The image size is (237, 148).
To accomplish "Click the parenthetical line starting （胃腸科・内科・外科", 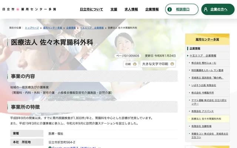I will coord(62,93).
